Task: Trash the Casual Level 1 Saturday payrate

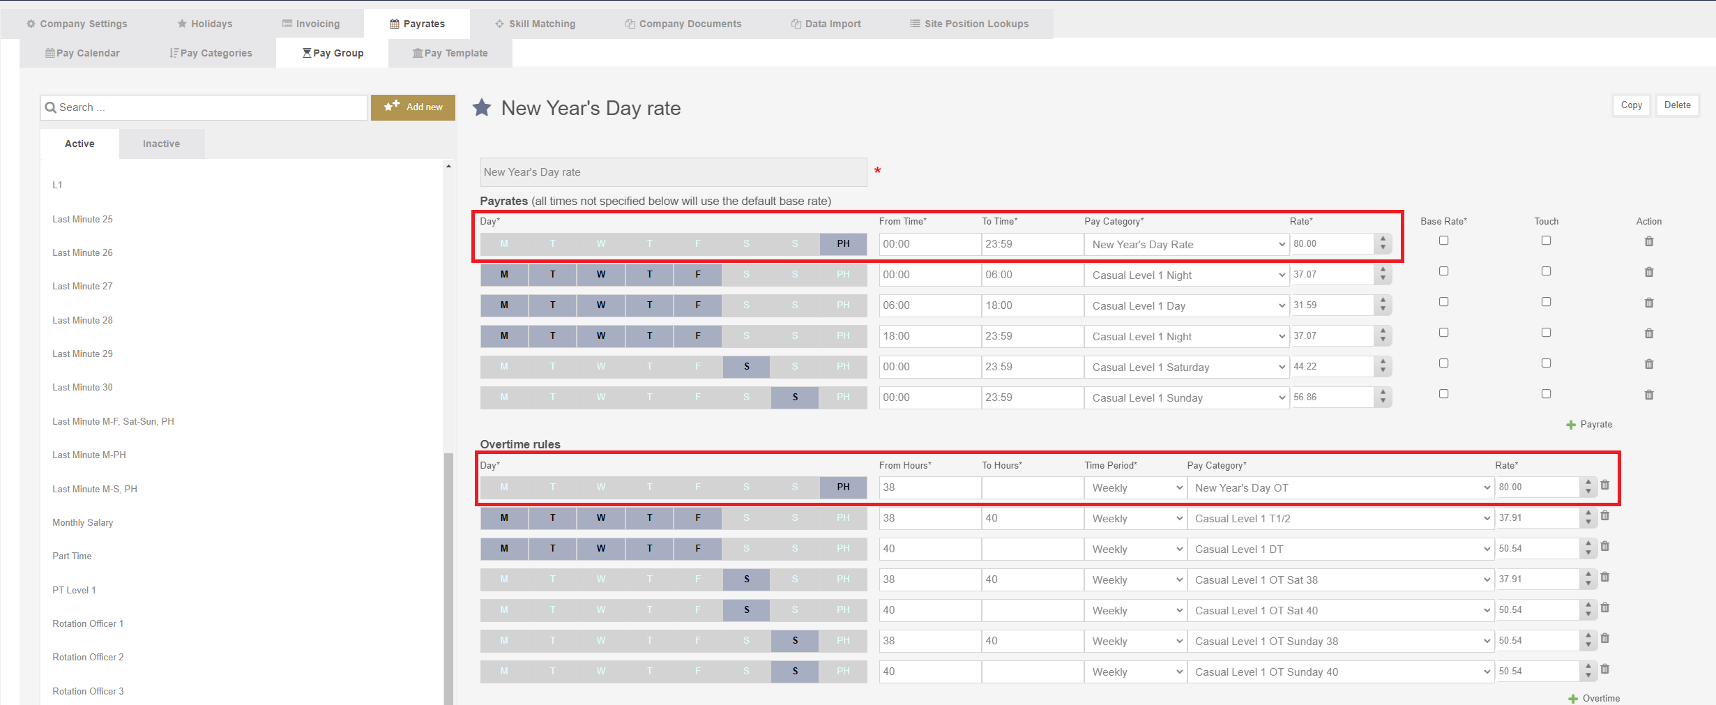Action: click(1648, 364)
